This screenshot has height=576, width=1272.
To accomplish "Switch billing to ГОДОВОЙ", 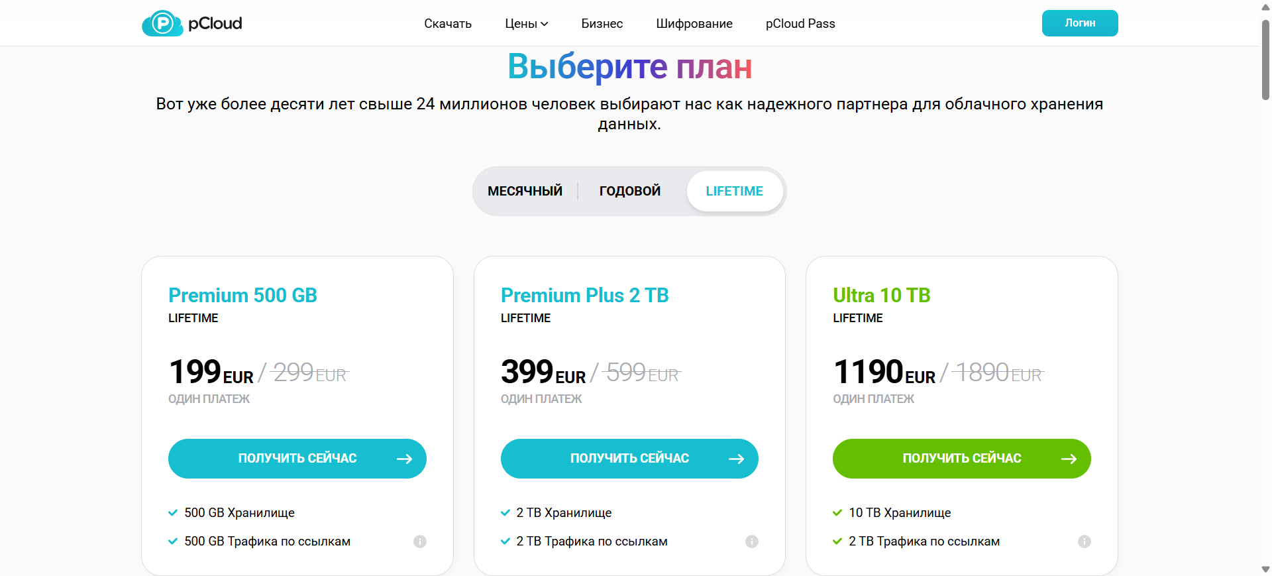I will 630,191.
